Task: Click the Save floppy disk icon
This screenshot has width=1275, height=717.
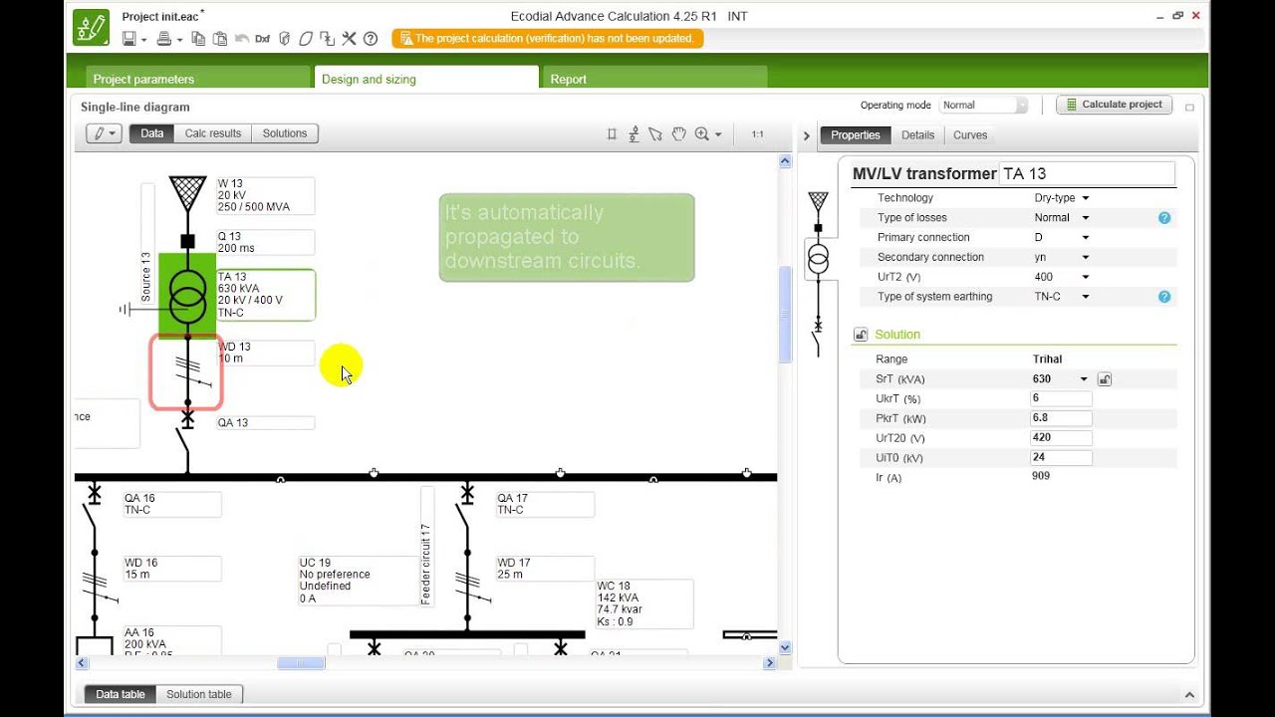Action: pos(129,39)
